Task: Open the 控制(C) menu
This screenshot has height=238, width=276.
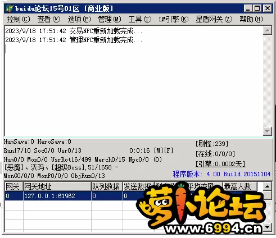Action: (19, 19)
